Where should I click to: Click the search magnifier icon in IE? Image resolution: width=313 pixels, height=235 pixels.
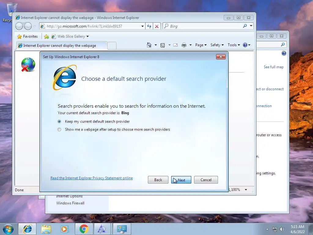(245, 26)
